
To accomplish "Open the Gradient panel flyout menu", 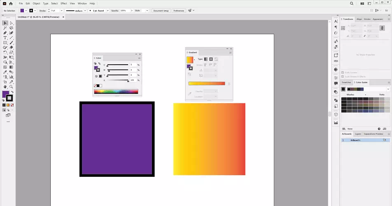I will 230,52.
